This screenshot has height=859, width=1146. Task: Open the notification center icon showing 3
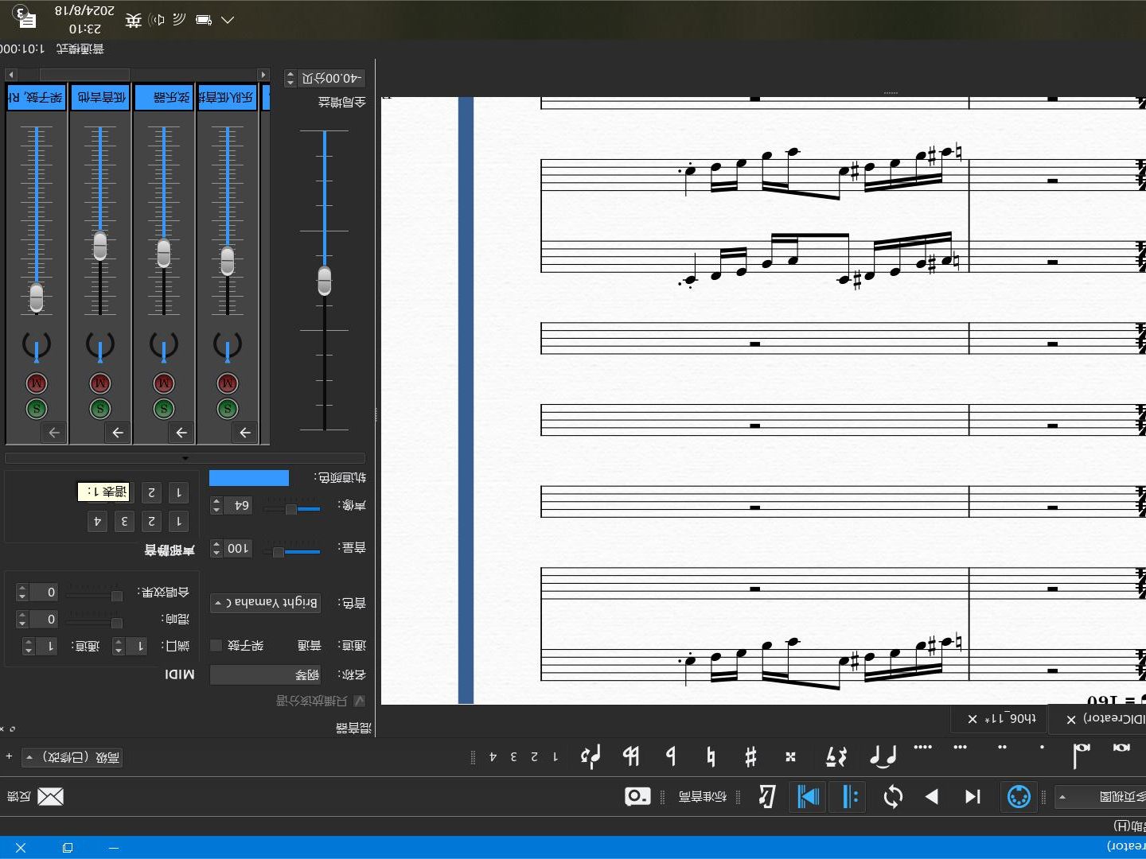tap(24, 17)
